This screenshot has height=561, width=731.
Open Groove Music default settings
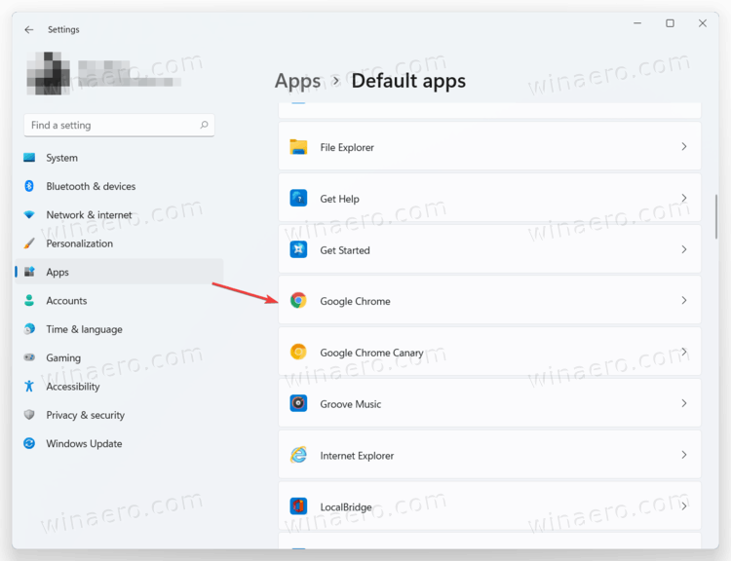489,403
